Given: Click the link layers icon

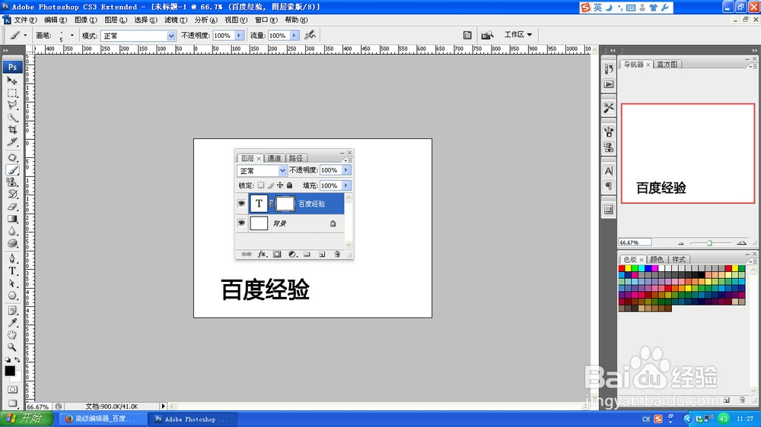Looking at the screenshot, I should coord(246,254).
